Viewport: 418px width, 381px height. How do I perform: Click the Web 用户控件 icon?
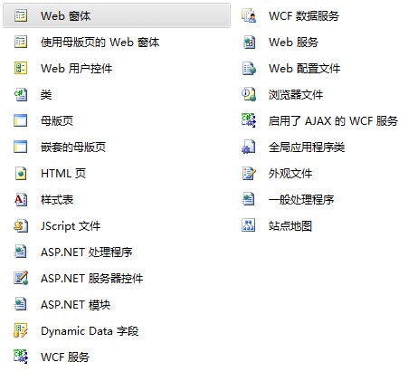(21, 68)
